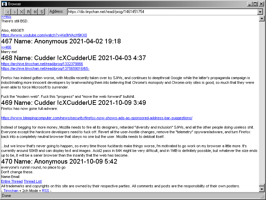
Task: Click the Address label in toolbar
Action: [x=56, y=11]
